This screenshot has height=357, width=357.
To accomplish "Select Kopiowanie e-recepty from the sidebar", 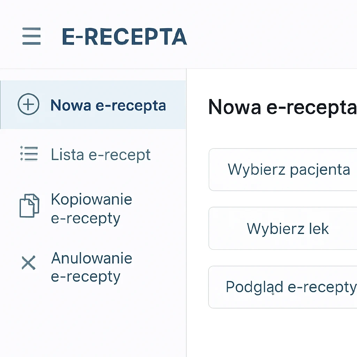I will pos(92,208).
